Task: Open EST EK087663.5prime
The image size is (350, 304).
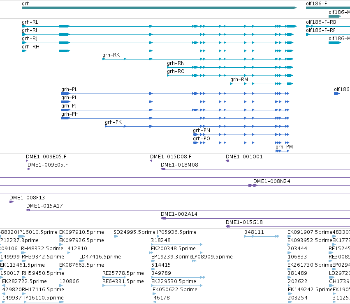Action: click(81, 265)
